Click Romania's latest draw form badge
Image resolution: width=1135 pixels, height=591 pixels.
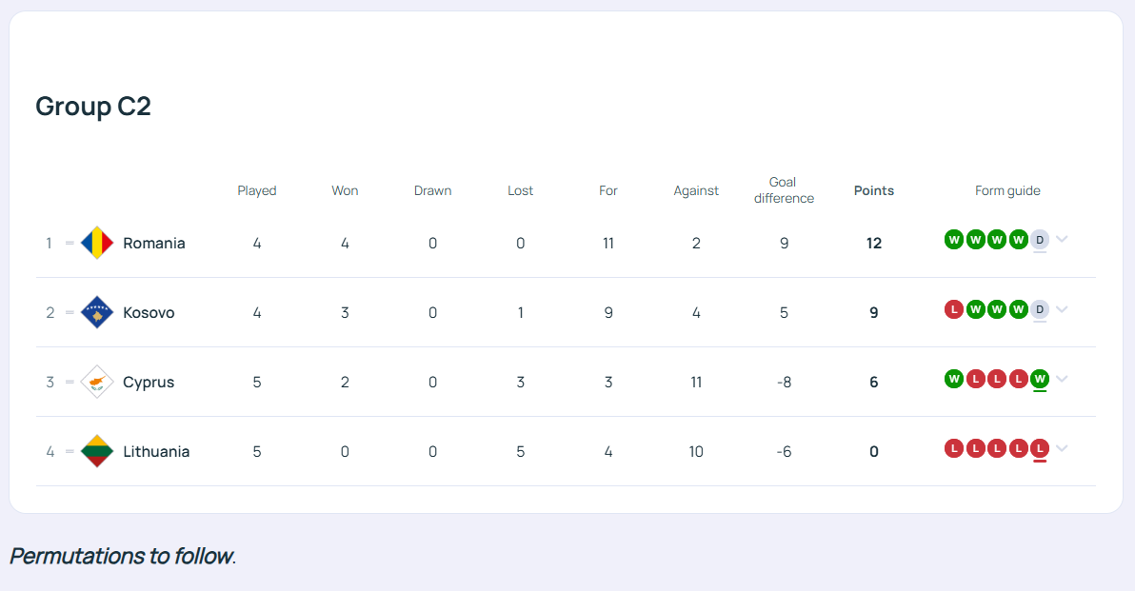click(1040, 240)
